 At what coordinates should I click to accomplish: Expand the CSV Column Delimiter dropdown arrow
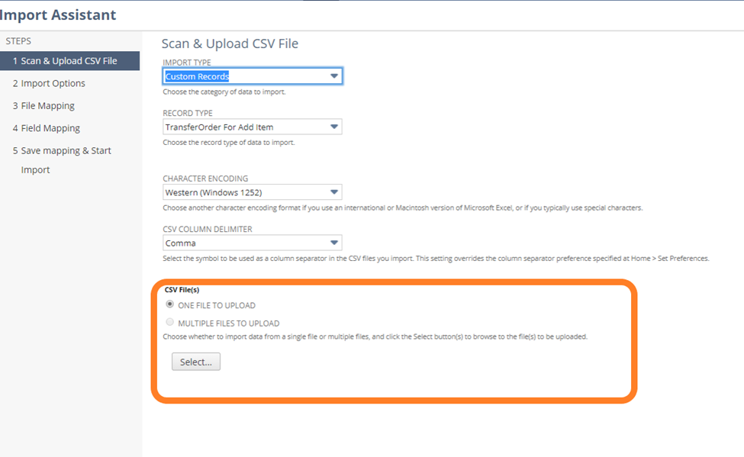334,243
